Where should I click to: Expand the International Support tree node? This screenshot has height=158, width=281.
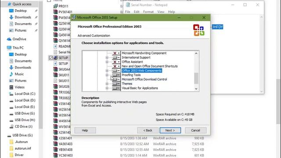107,57
